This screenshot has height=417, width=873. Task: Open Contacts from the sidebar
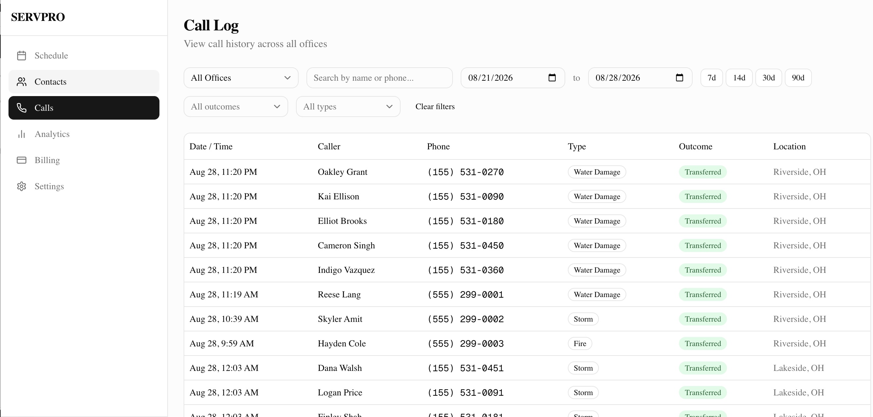pyautogui.click(x=84, y=82)
